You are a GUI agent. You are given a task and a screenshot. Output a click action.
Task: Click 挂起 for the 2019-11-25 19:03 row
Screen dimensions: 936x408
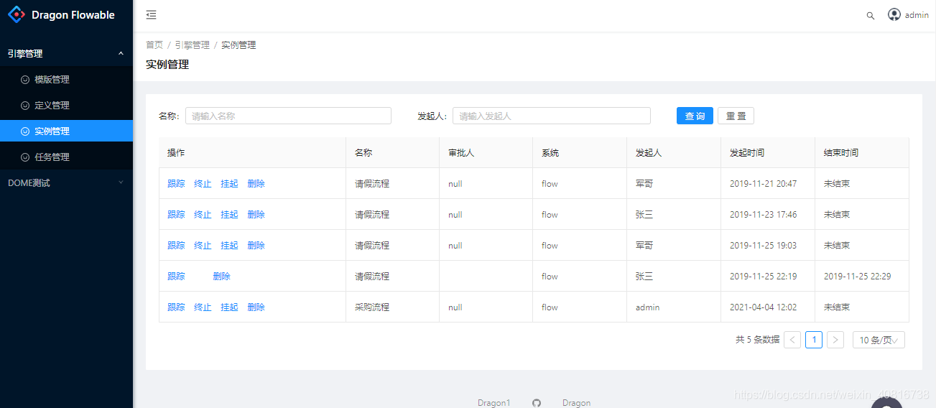point(229,246)
